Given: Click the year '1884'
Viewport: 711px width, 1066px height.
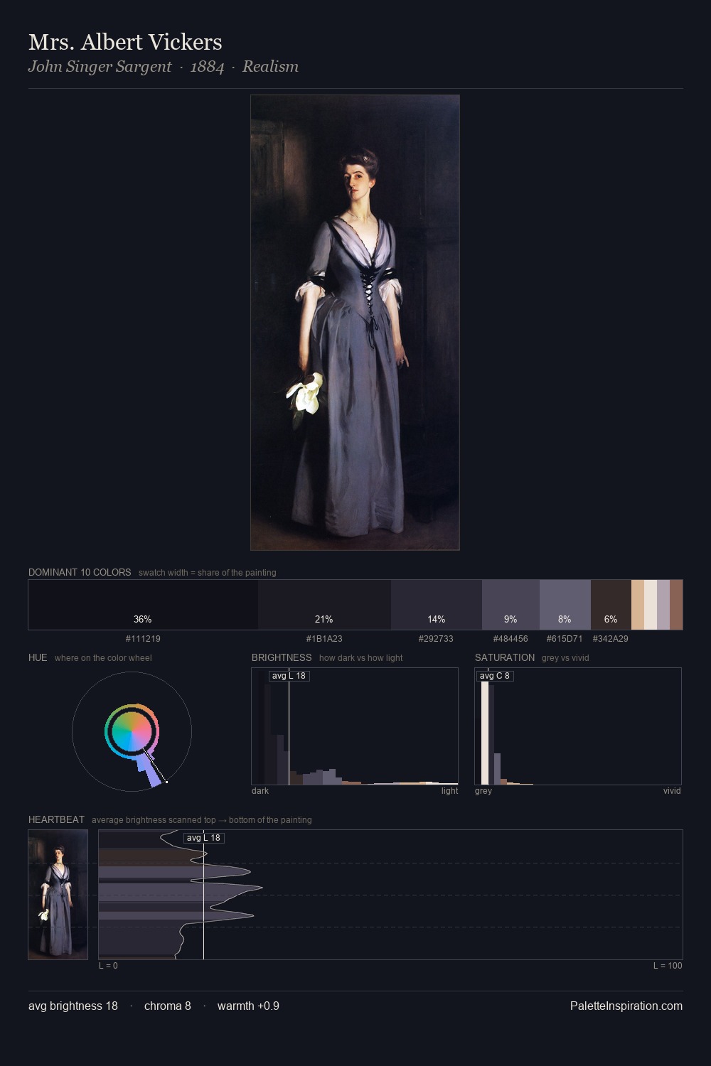Looking at the screenshot, I should pyautogui.click(x=207, y=67).
